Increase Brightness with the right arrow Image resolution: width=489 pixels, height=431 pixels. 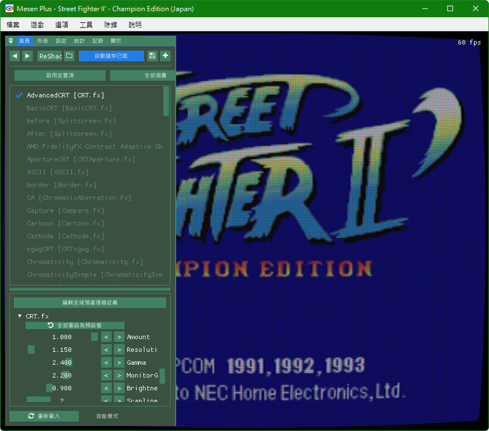pyautogui.click(x=119, y=388)
